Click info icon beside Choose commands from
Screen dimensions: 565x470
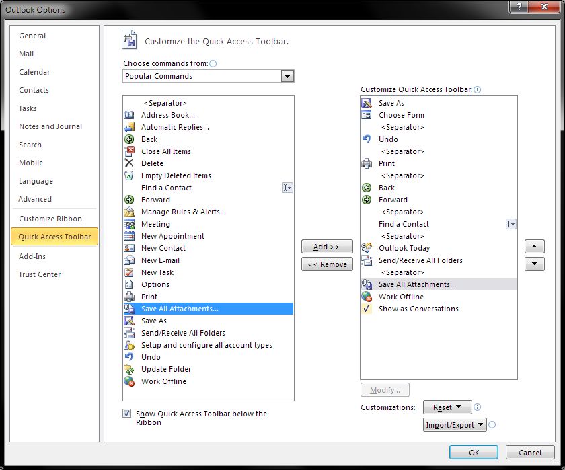(213, 64)
